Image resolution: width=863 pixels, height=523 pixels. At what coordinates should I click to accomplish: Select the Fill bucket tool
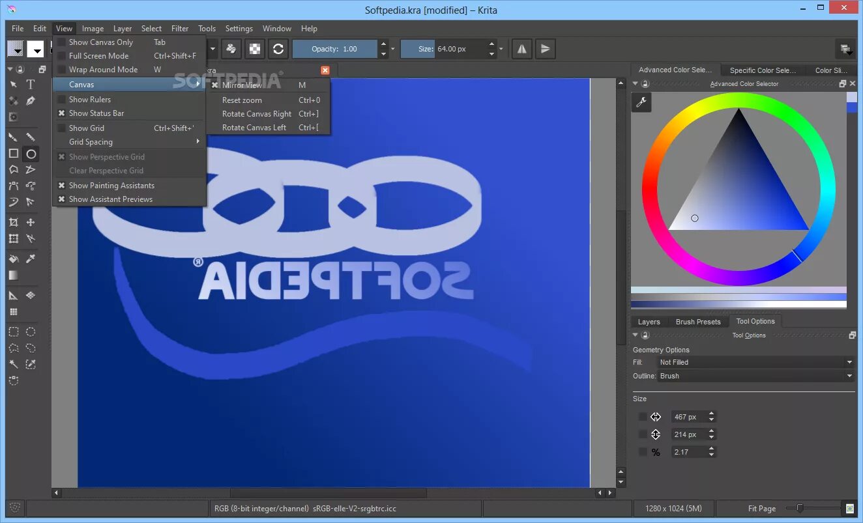point(13,259)
